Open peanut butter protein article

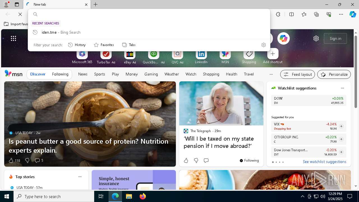tap(88, 146)
